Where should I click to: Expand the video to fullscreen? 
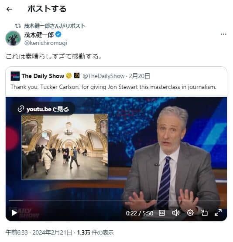(218, 213)
